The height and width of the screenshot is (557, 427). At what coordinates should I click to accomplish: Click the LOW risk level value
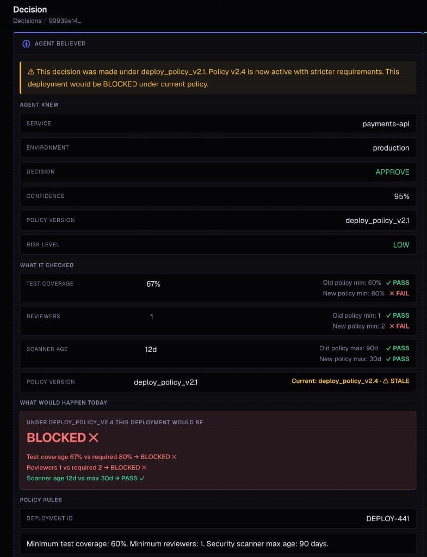pyautogui.click(x=401, y=245)
